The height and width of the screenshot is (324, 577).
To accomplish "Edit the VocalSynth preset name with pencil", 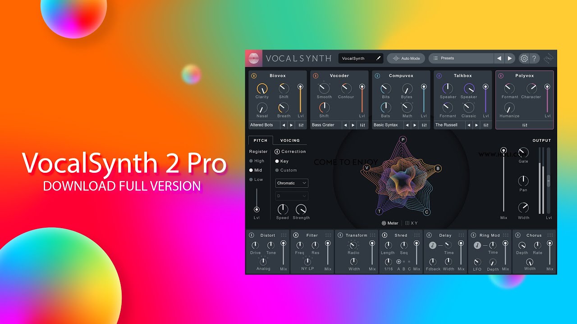I will (x=378, y=58).
